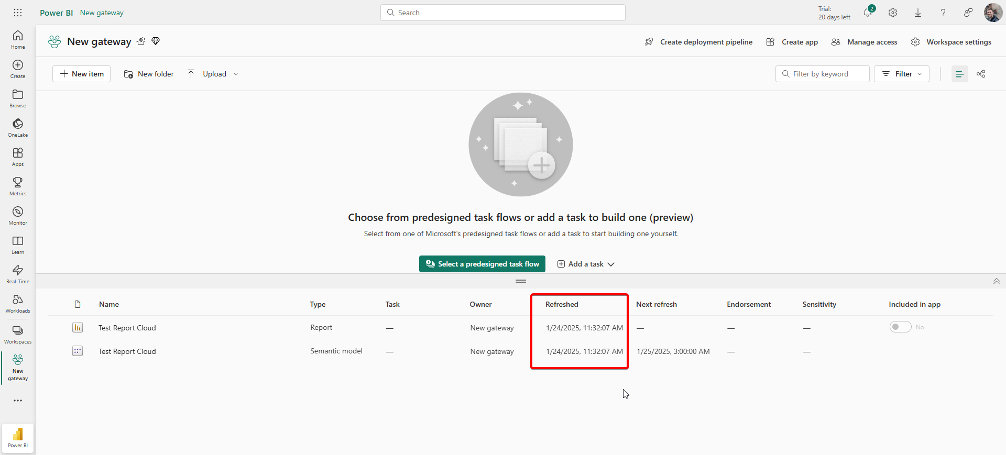This screenshot has height=455, width=1006.
Task: Click the New gateway breadcrumb in header
Action: [x=102, y=13]
